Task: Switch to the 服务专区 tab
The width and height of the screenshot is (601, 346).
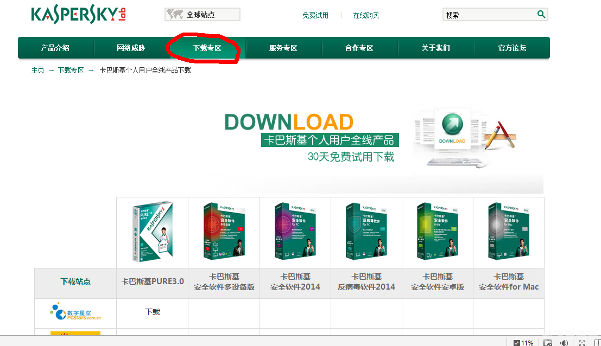Action: [284, 48]
